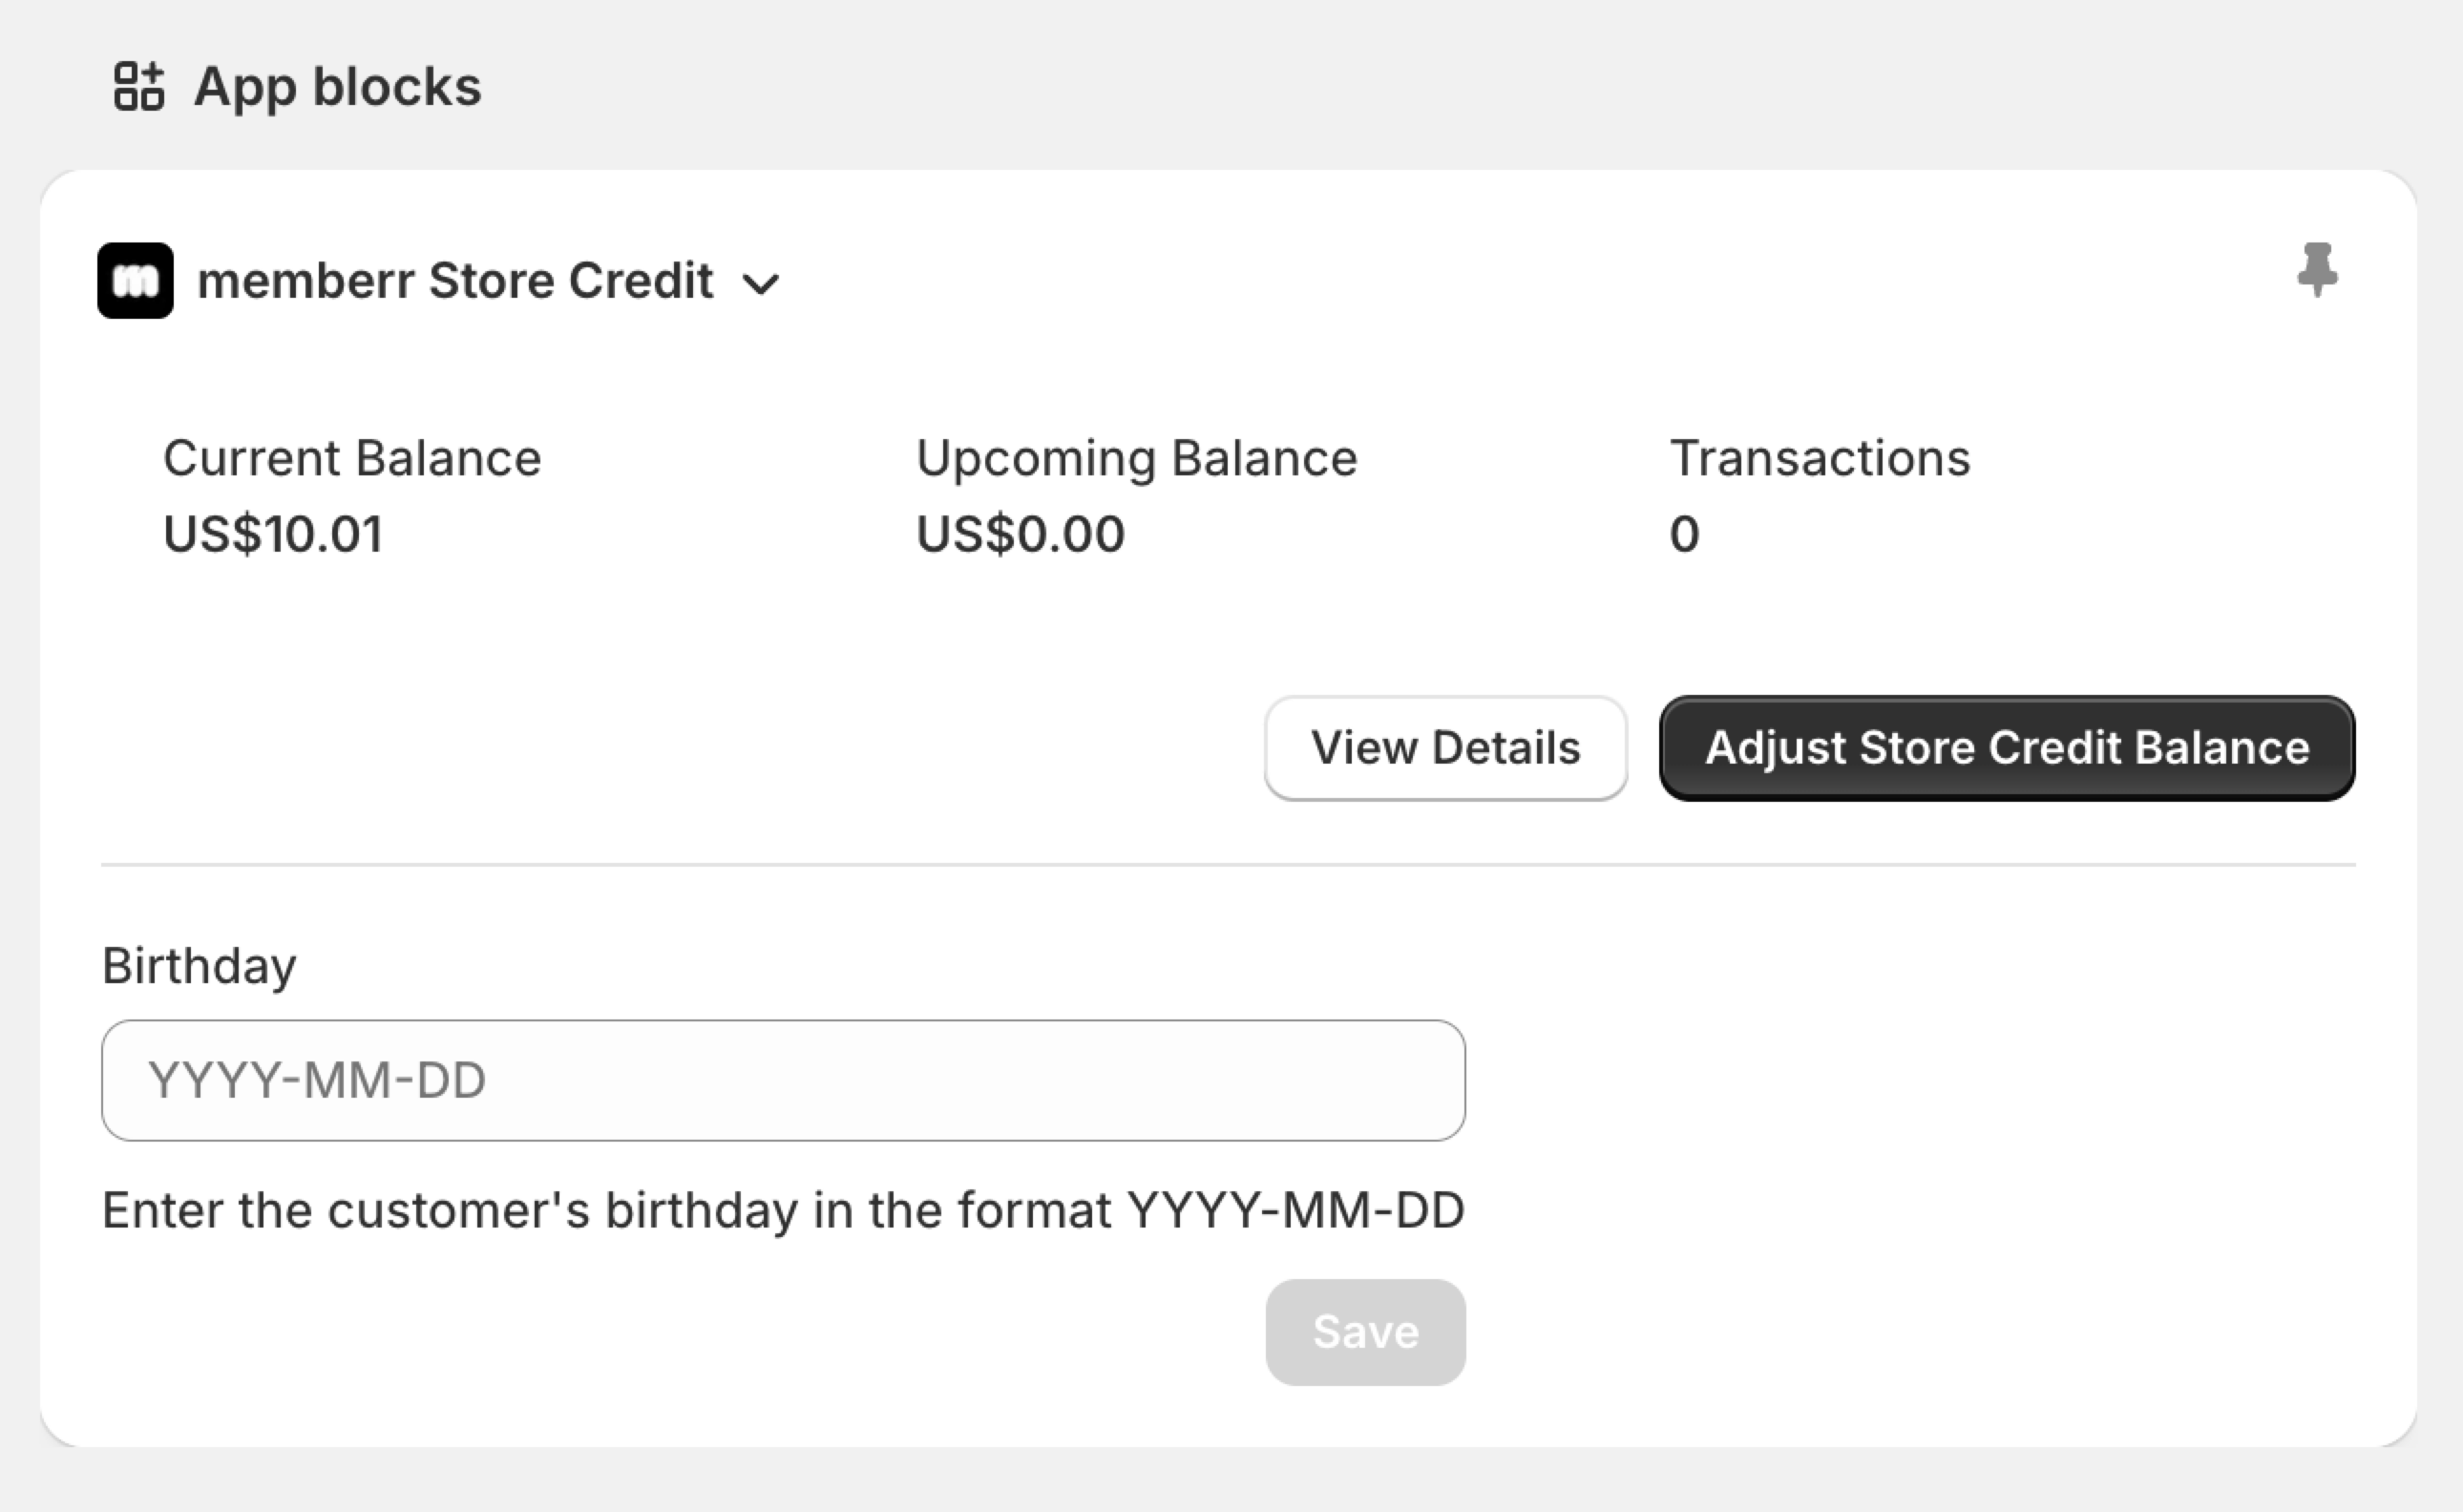Image resolution: width=2463 pixels, height=1512 pixels.
Task: Click Adjust Store Credit Balance
Action: tap(2007, 748)
